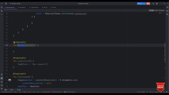
Task: Expand the run configuration arrow beside app
Action: pos(144,3)
